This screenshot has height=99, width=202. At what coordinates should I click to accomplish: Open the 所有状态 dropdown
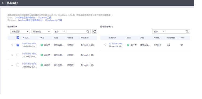tap(41, 31)
